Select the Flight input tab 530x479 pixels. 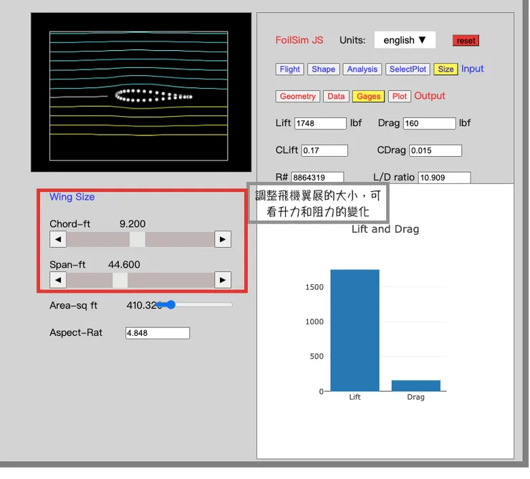pos(289,69)
